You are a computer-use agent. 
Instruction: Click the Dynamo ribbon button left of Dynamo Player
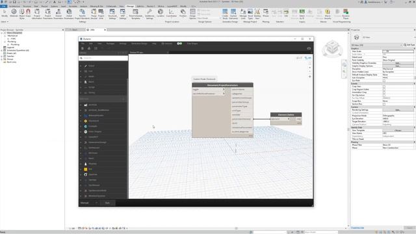tap(337, 13)
